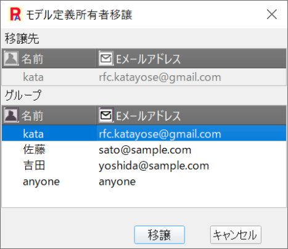Click the envelope icon in the グループ header
Image resolution: width=288 pixels, height=249 pixels.
106,115
